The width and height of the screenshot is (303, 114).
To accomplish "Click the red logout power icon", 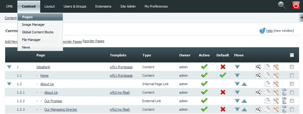I will click(296, 5).
